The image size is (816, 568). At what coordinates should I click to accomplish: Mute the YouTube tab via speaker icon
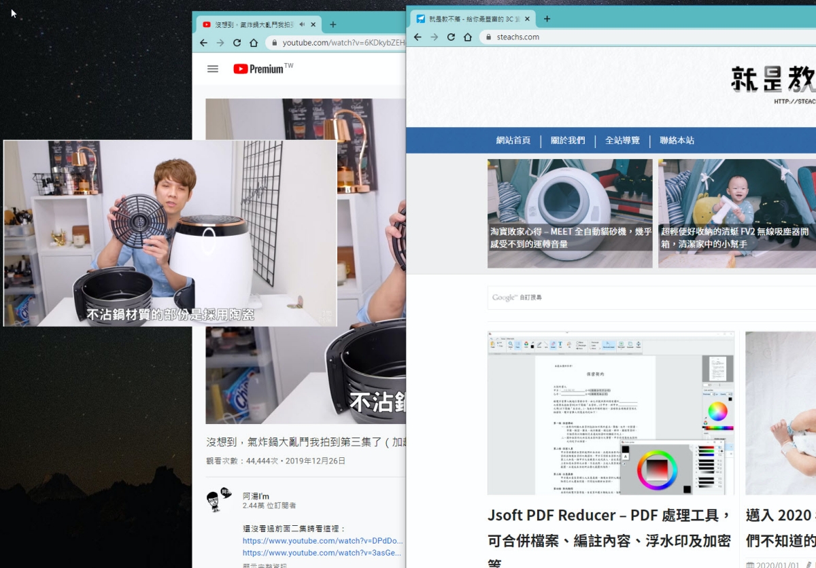coord(302,24)
